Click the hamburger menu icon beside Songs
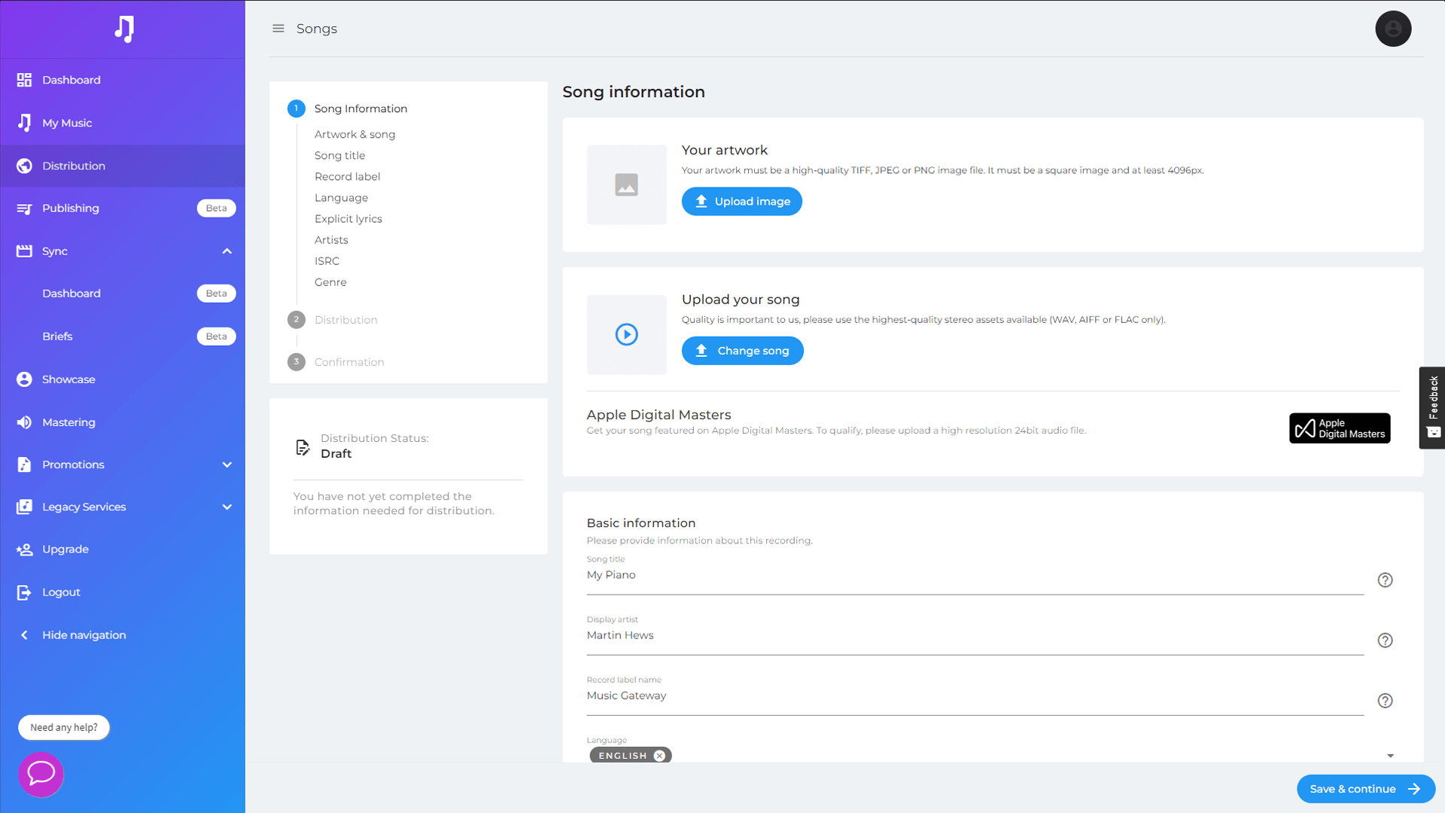Viewport: 1445px width, 813px height. (278, 29)
